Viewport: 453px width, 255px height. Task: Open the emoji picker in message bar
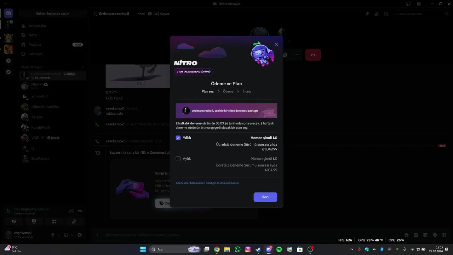[435, 235]
